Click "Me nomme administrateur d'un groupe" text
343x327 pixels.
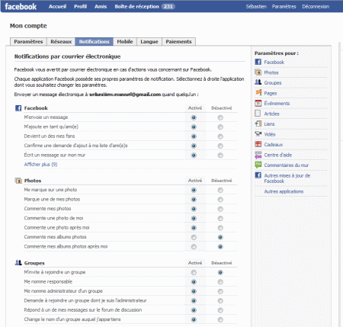[x=63, y=291]
